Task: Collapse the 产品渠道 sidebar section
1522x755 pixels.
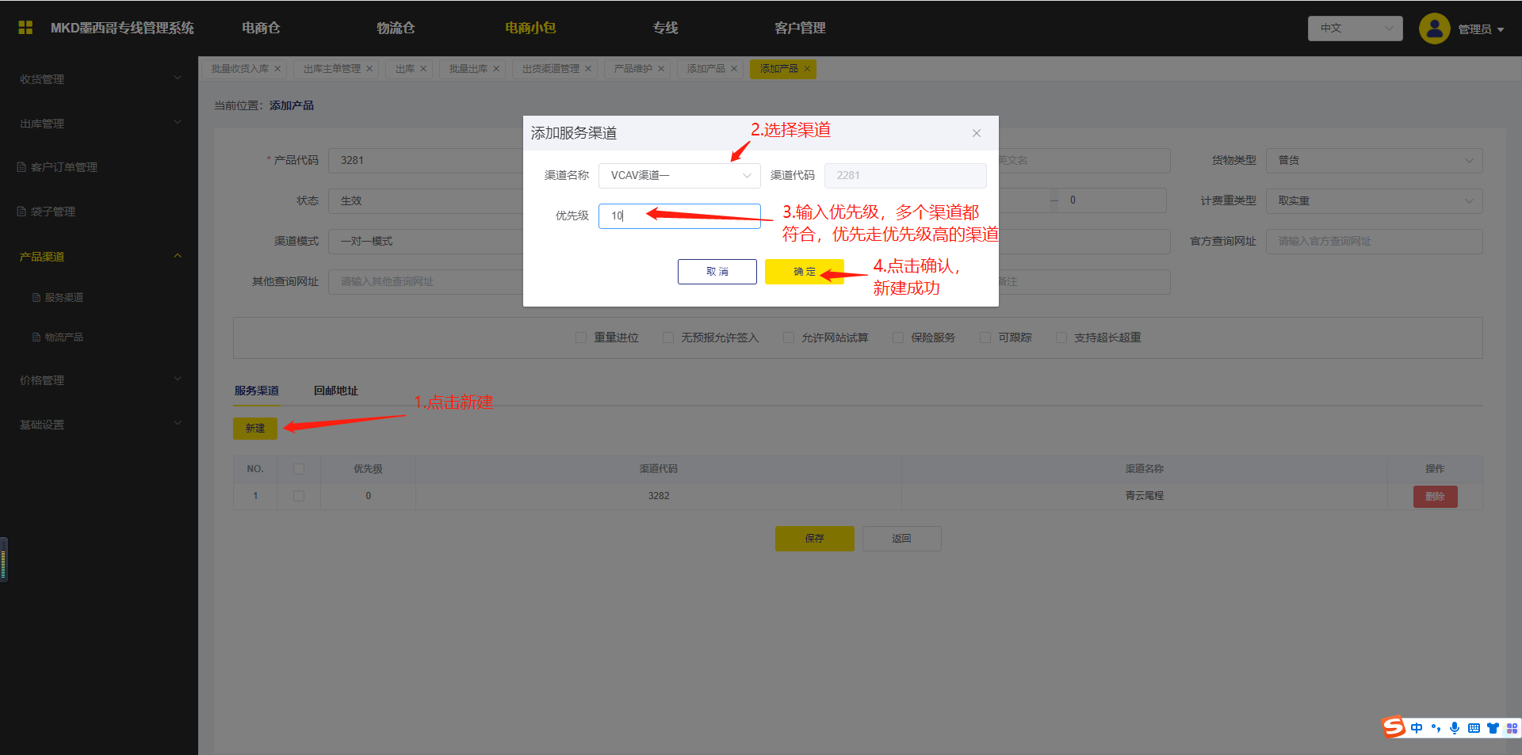Action: click(178, 256)
